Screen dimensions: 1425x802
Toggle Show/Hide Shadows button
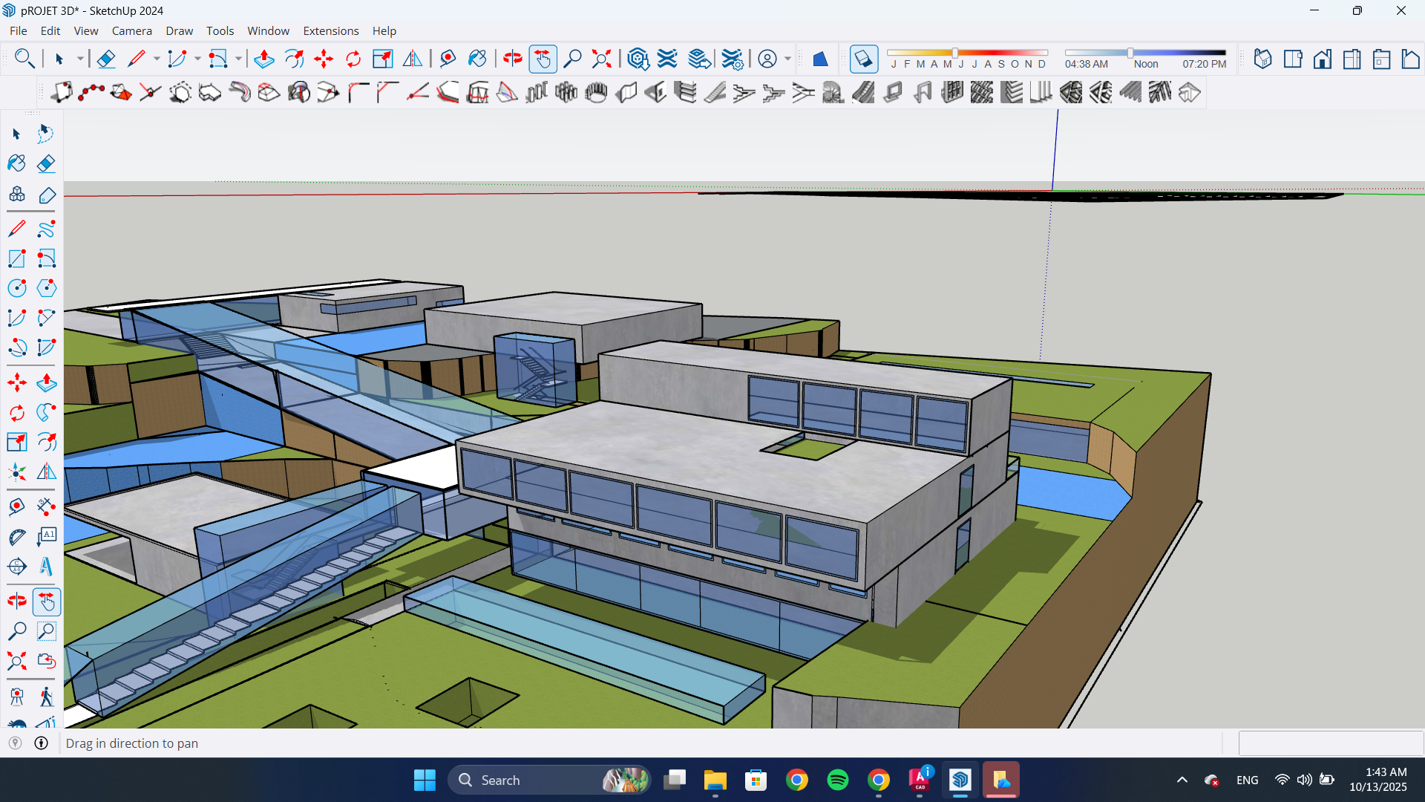coord(863,59)
